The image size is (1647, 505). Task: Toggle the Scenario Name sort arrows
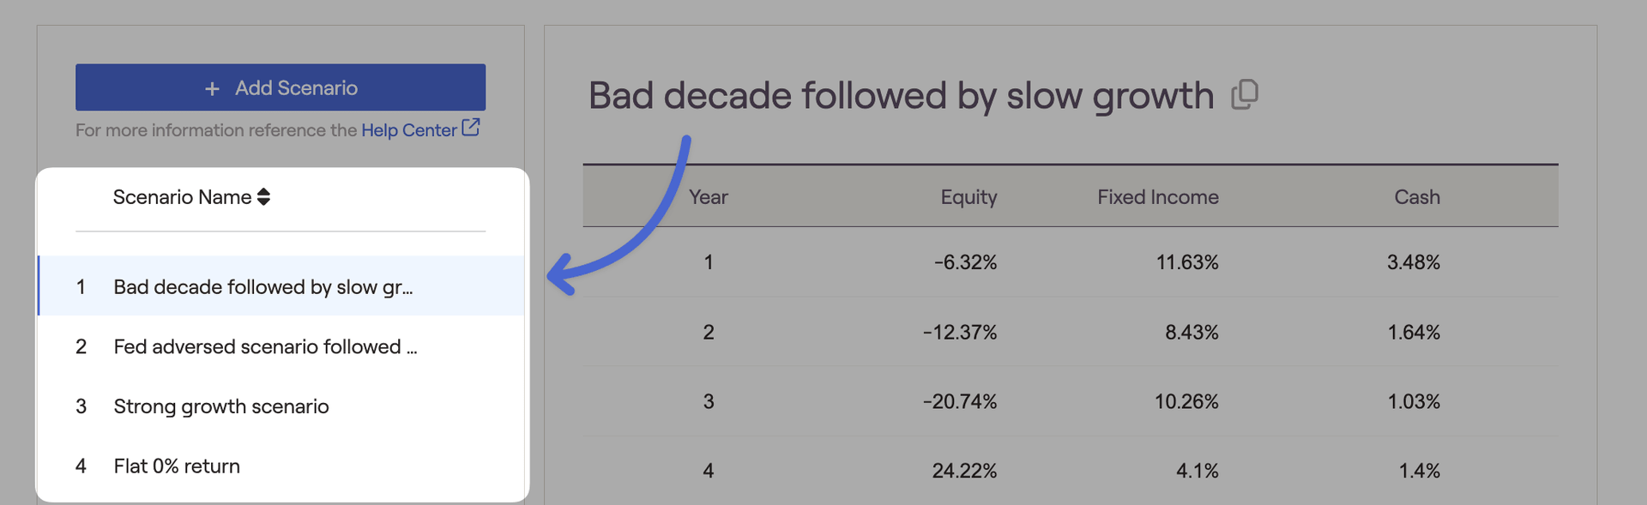coord(263,197)
